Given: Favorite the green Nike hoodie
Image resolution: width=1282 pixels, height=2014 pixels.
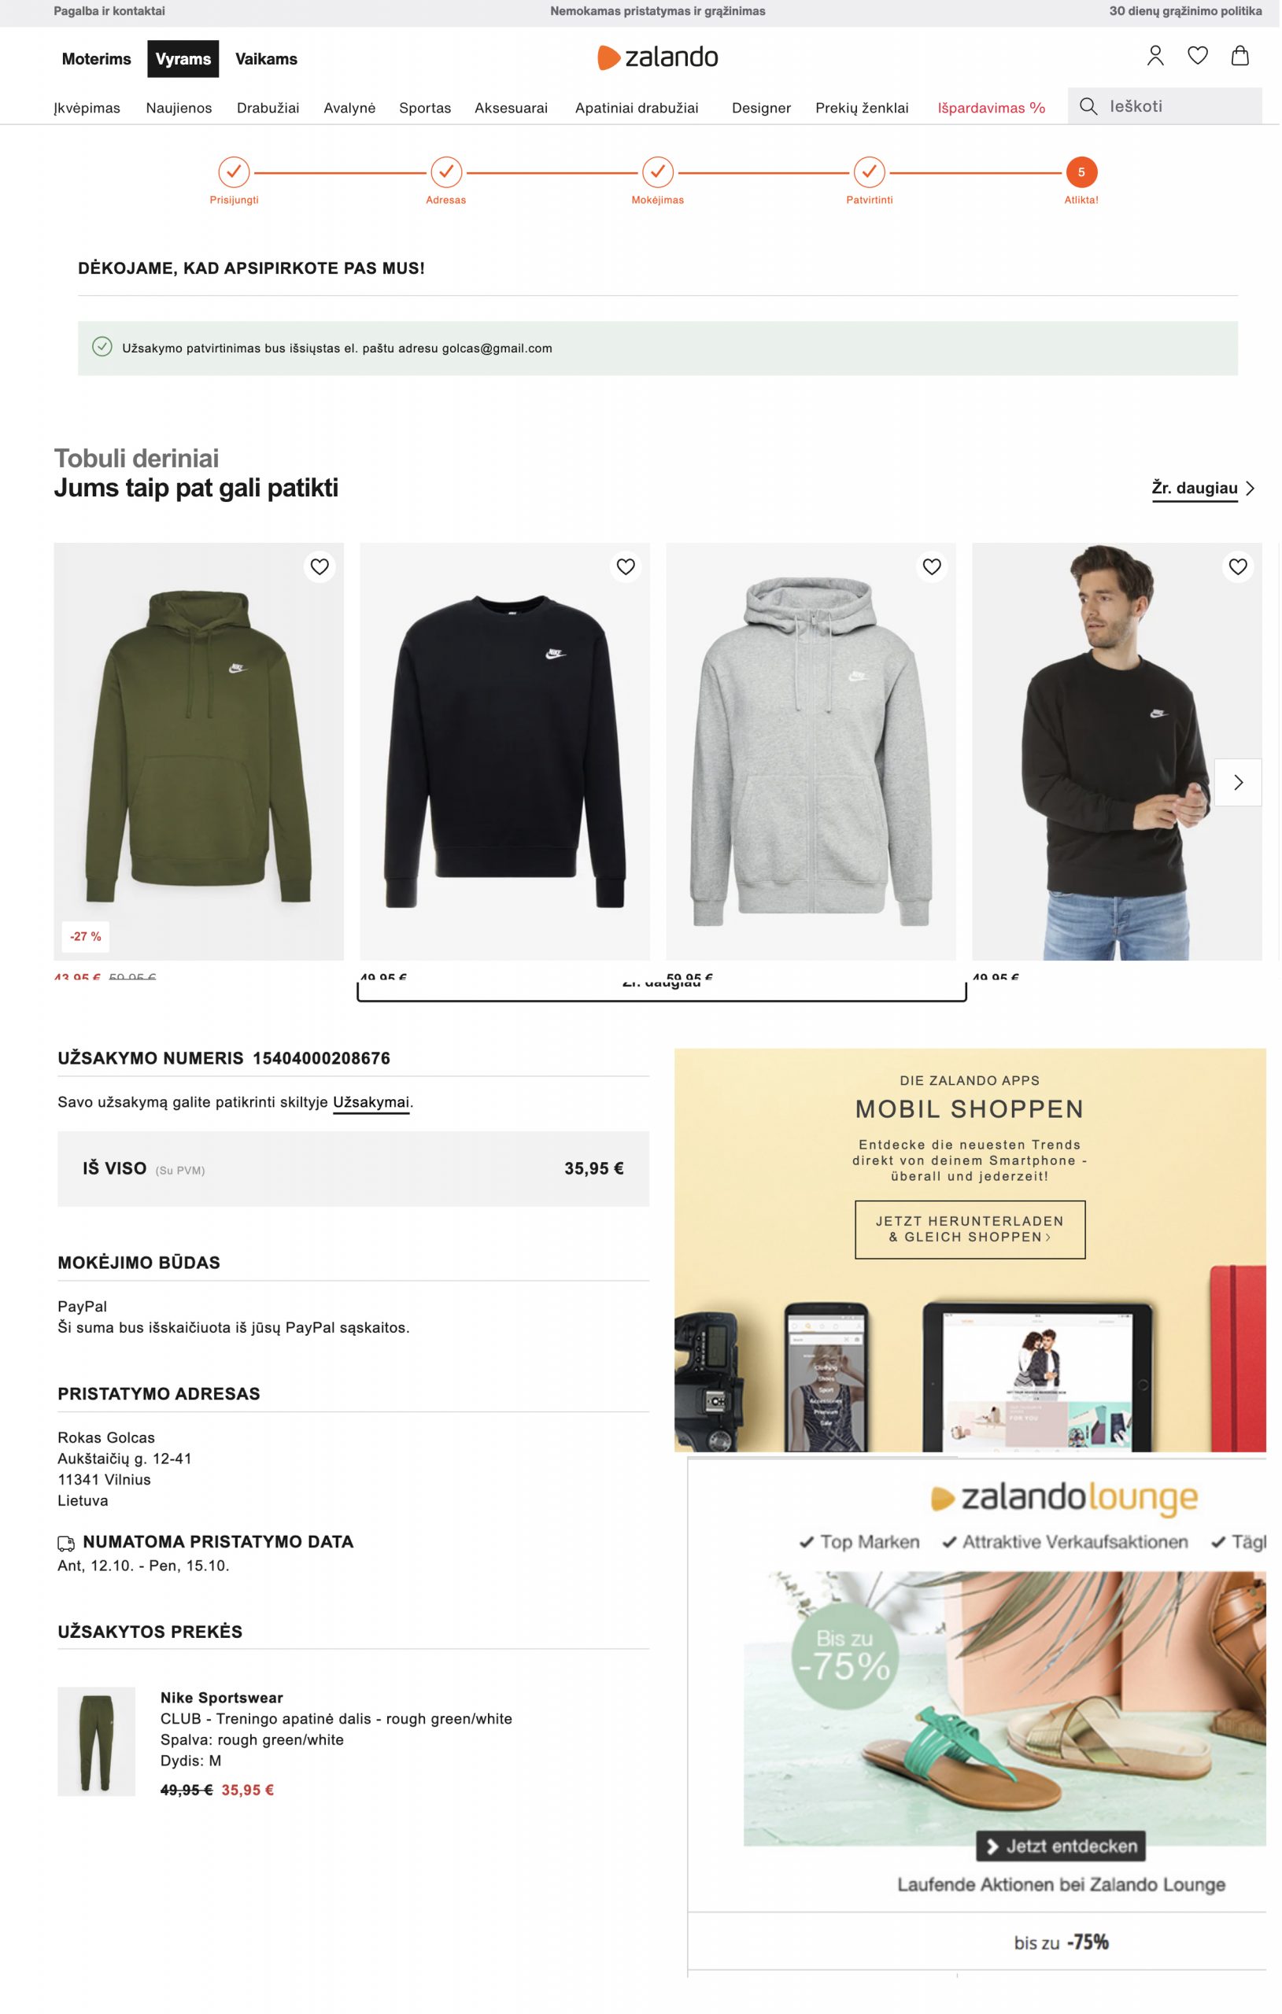Looking at the screenshot, I should (x=320, y=567).
